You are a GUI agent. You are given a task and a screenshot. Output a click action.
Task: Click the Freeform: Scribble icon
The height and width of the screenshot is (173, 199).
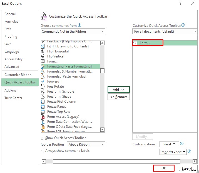[x=43, y=92]
